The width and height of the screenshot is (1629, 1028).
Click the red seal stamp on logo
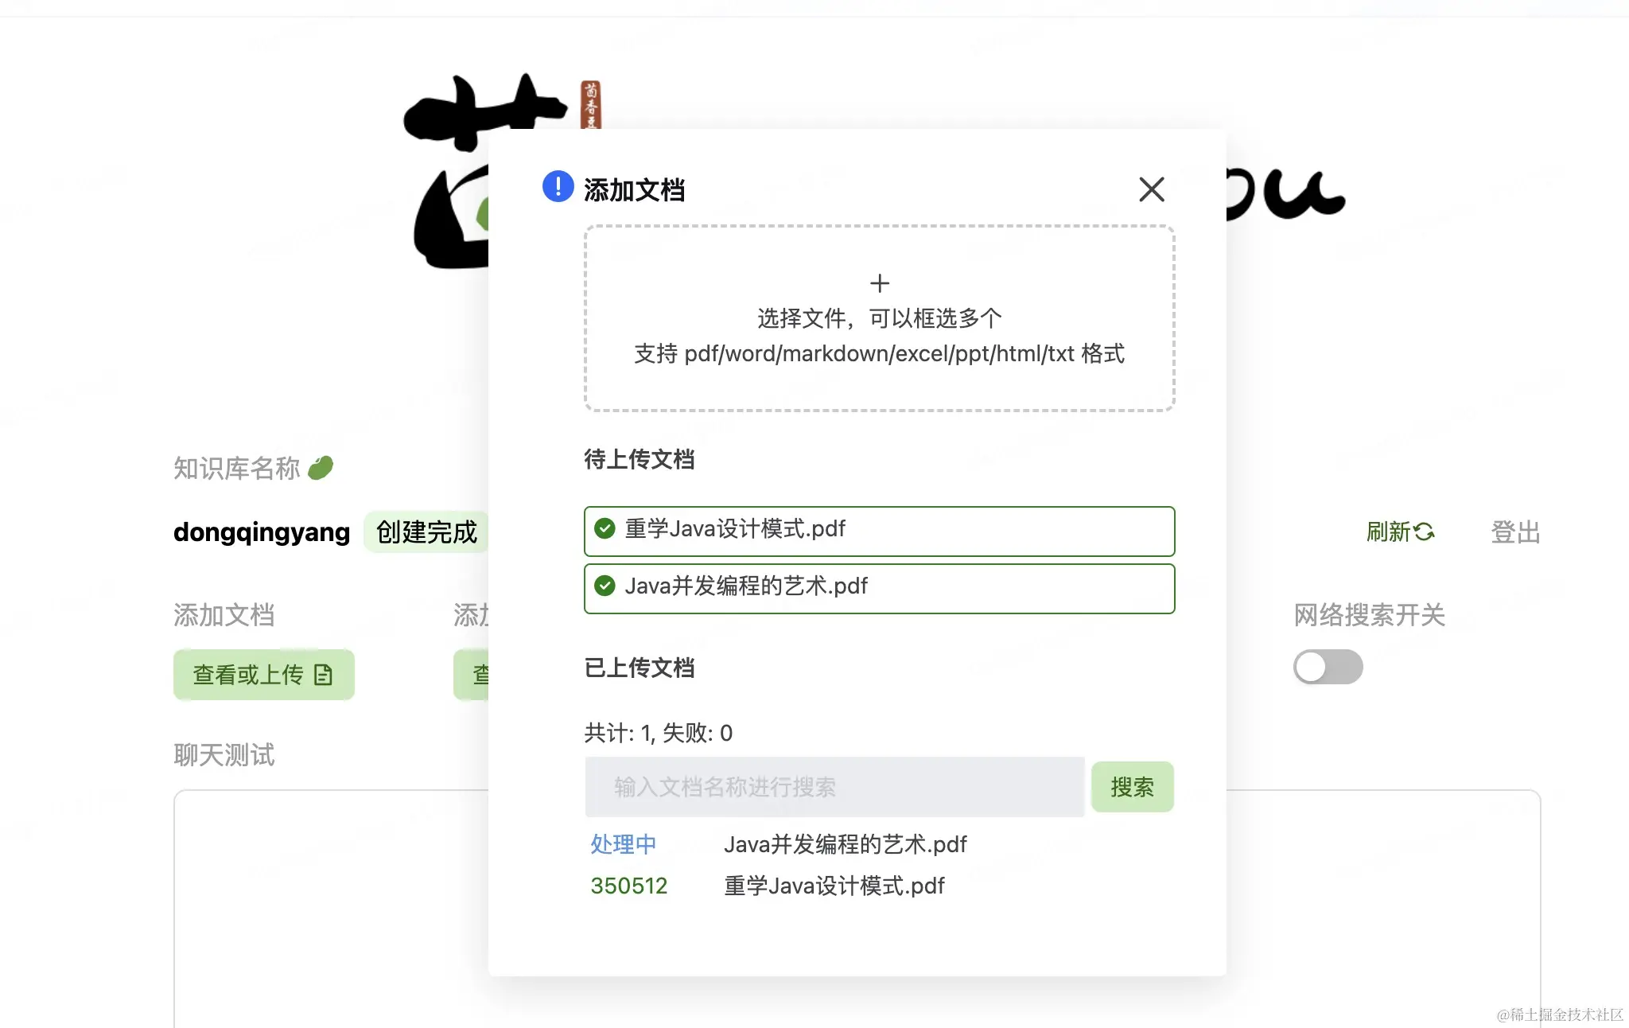pos(590,104)
